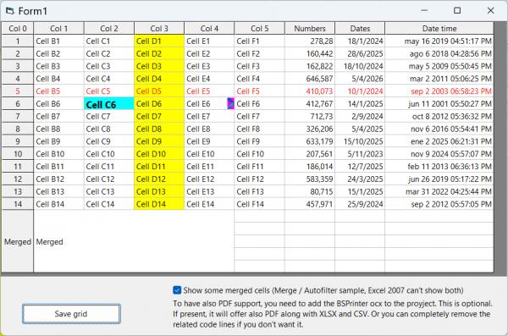Image resolution: width=508 pixels, height=336 pixels.
Task: Click the Form1 window icon
Action: click(x=10, y=11)
